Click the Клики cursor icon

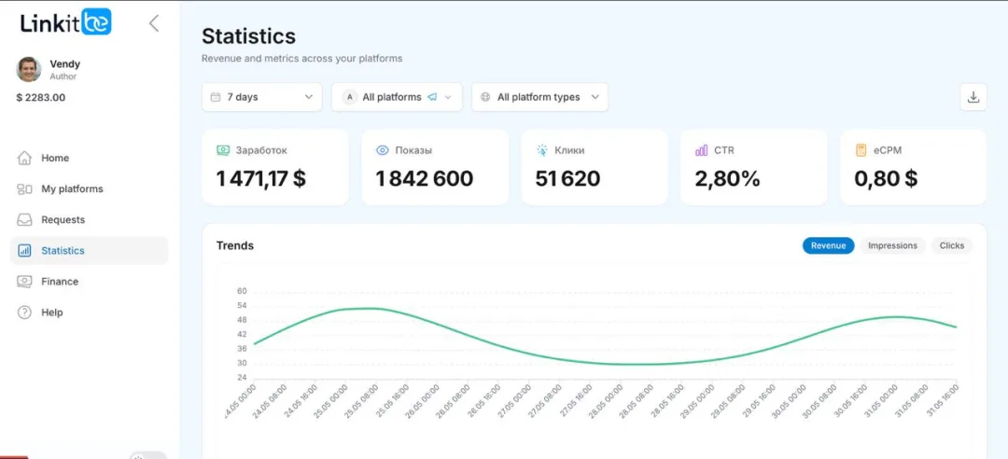click(542, 150)
